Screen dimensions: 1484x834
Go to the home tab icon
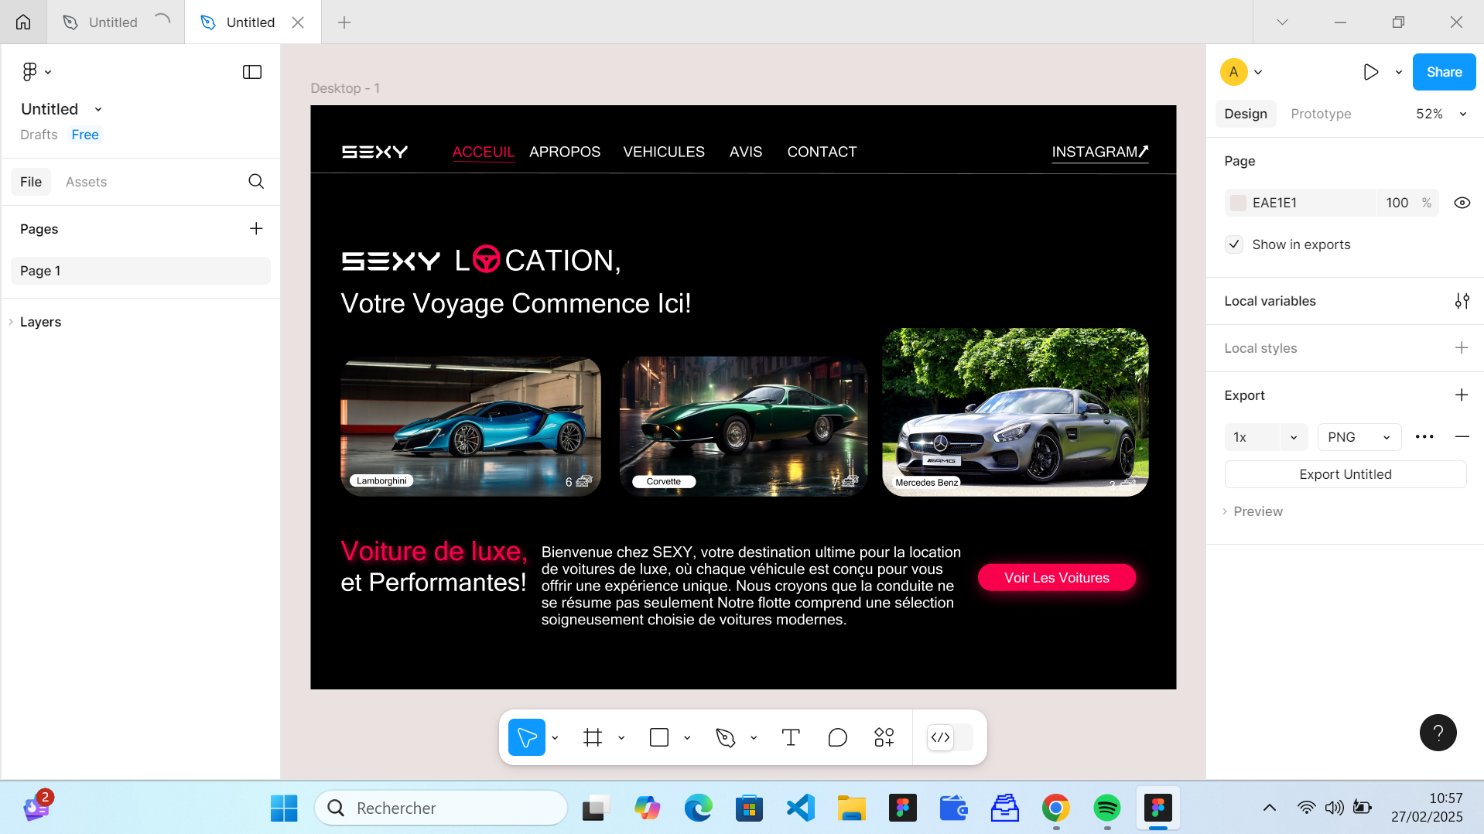[x=23, y=22]
